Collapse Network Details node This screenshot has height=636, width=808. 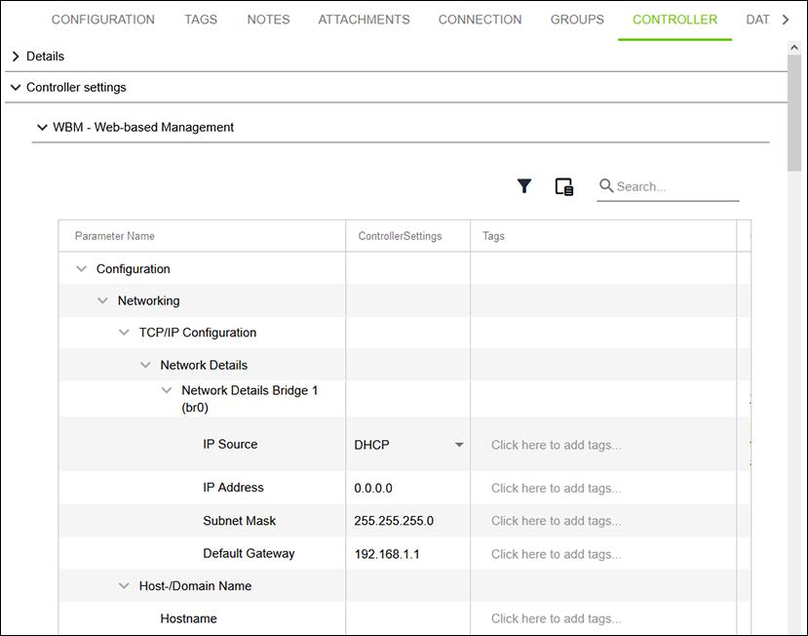coord(145,365)
